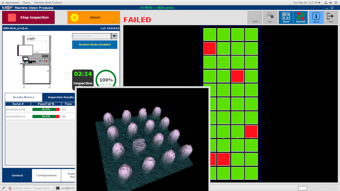The width and height of the screenshot is (340, 191).
Task: Click the terminal icon for maint@AI-85 in the taskbar
Action: click(x=57, y=188)
